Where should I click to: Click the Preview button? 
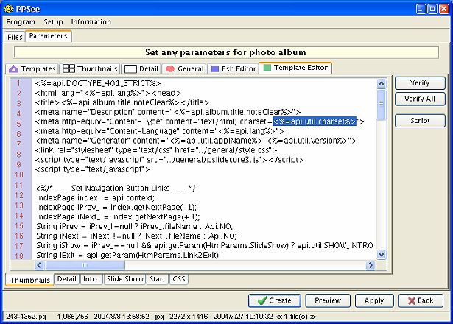(328, 300)
